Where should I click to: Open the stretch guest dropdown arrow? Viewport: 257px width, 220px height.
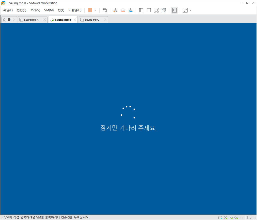190,10
